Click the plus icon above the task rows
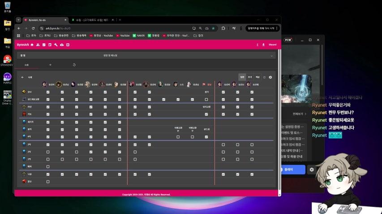The width and height of the screenshot is (382, 214). point(22,77)
